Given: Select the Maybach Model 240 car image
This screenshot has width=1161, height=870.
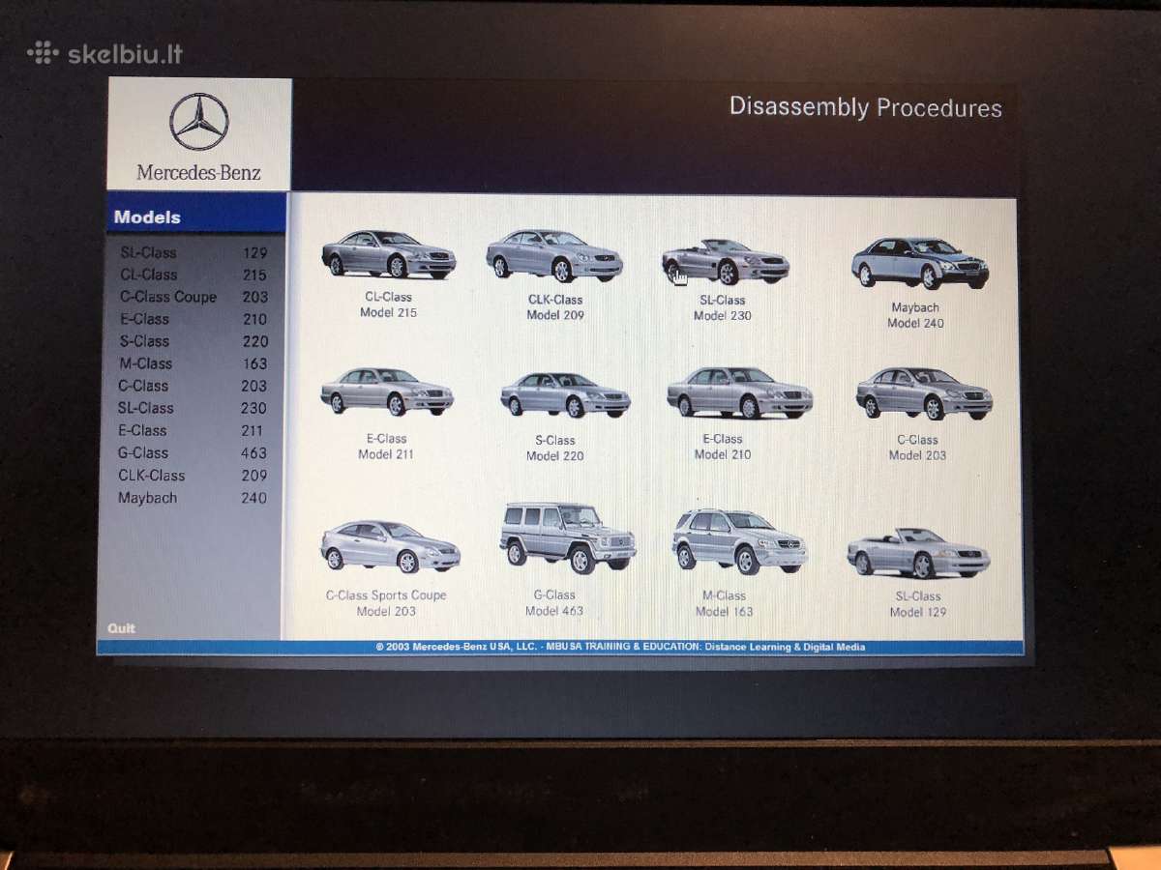Looking at the screenshot, I should point(919,263).
